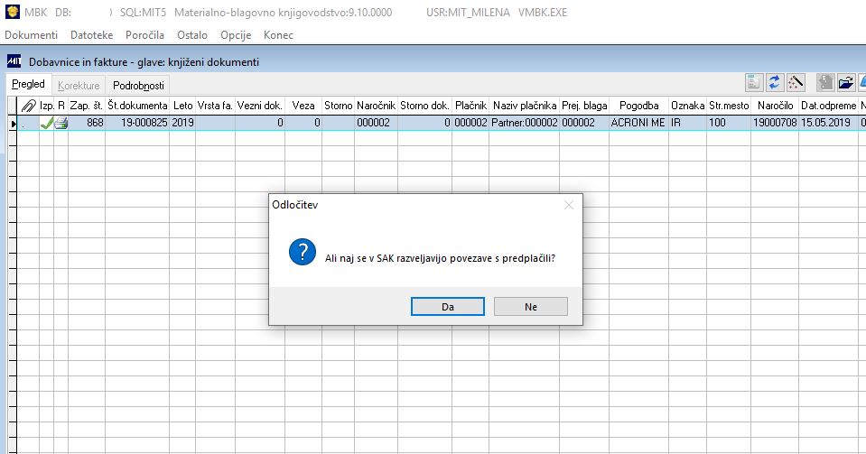Click the magic wand toolbar icon
Viewport: 866px width, 454px height.
coord(796,83)
